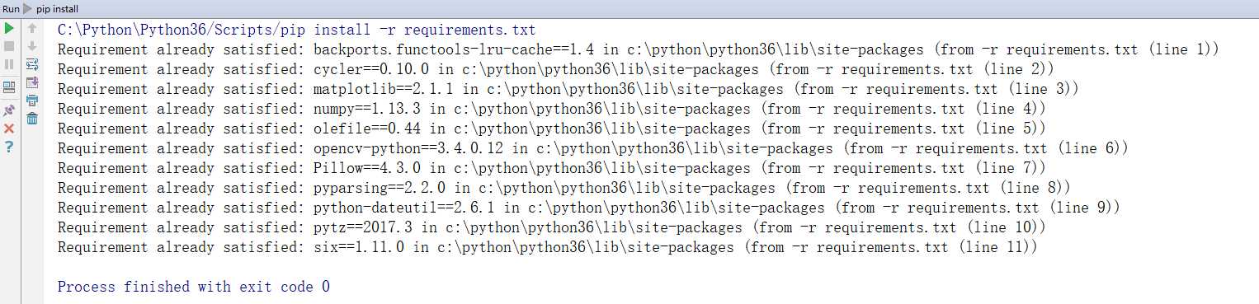The width and height of the screenshot is (1259, 304).
Task: Click the Up the stack trace arrow
Action: pos(32,28)
